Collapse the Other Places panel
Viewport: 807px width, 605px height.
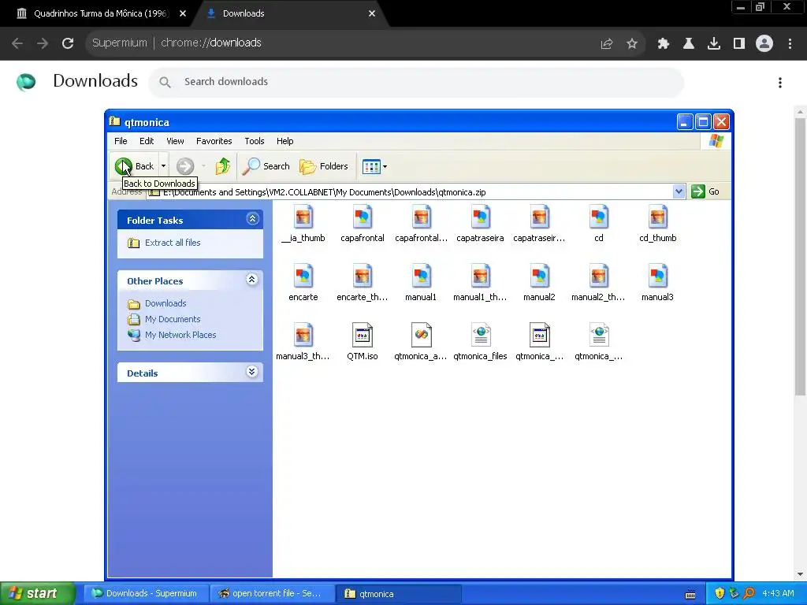(x=251, y=280)
